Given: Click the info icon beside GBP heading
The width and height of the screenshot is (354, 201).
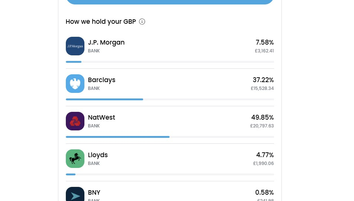Looking at the screenshot, I should pyautogui.click(x=142, y=22).
